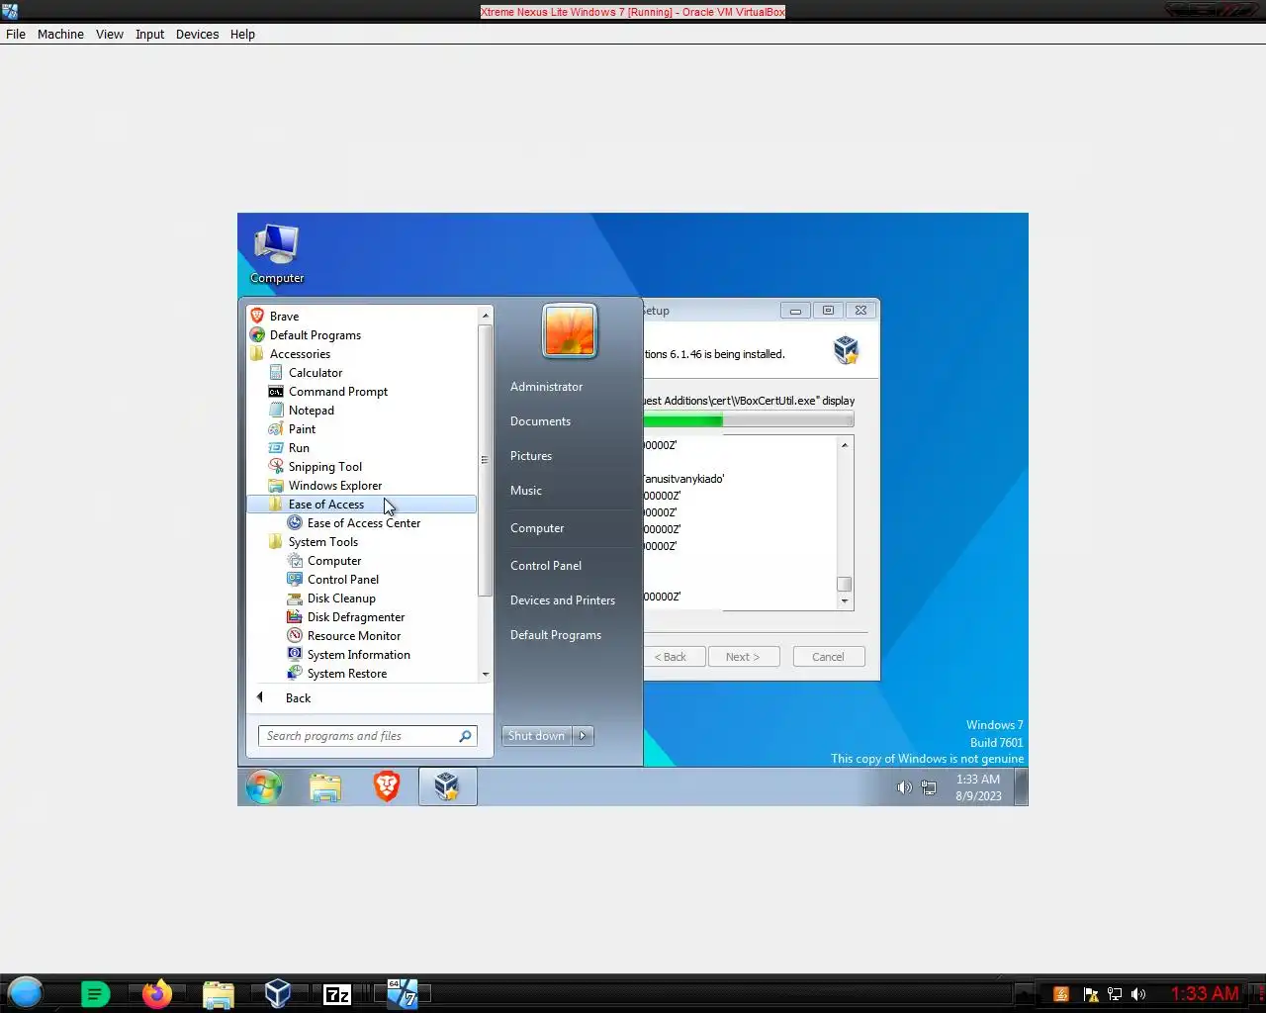
Task: Open the Computer desktop icon
Action: click(x=277, y=254)
